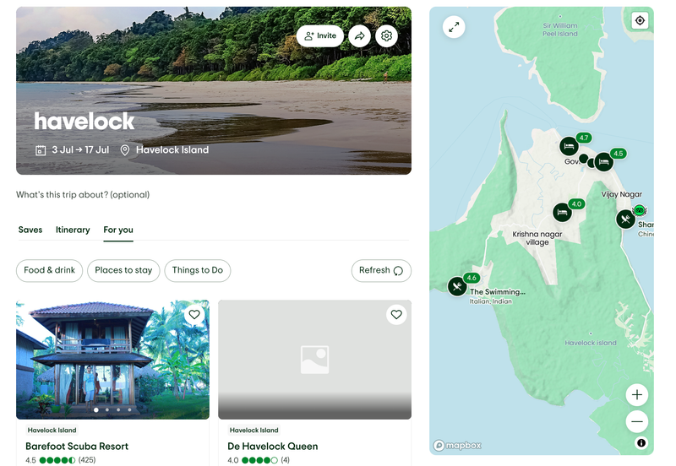The width and height of the screenshot is (676, 466).
Task: Open trip settings gear icon
Action: (386, 35)
